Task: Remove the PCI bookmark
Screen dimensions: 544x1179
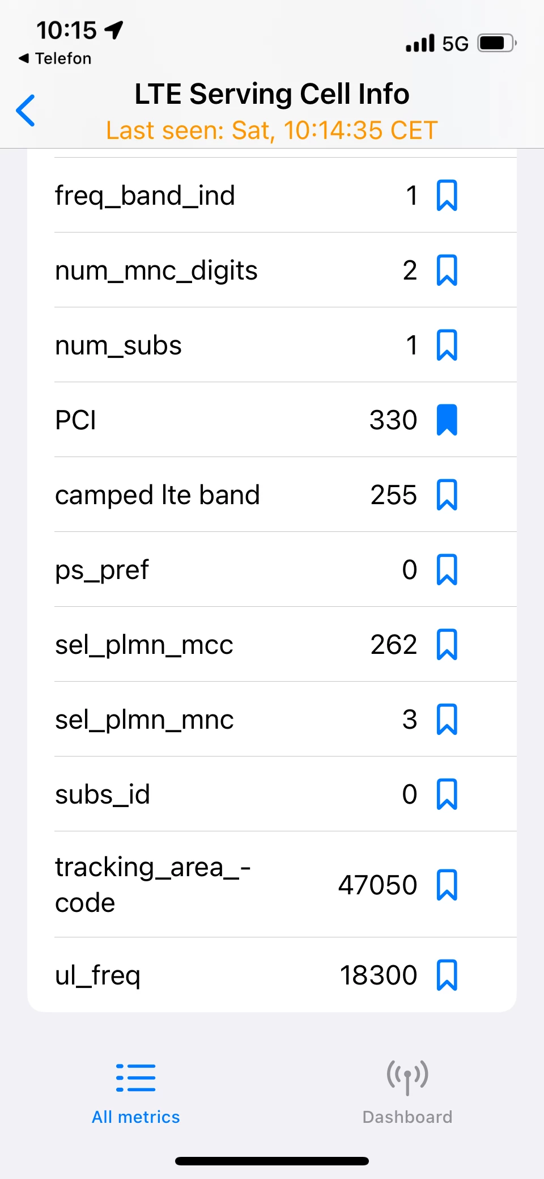Action: (447, 420)
